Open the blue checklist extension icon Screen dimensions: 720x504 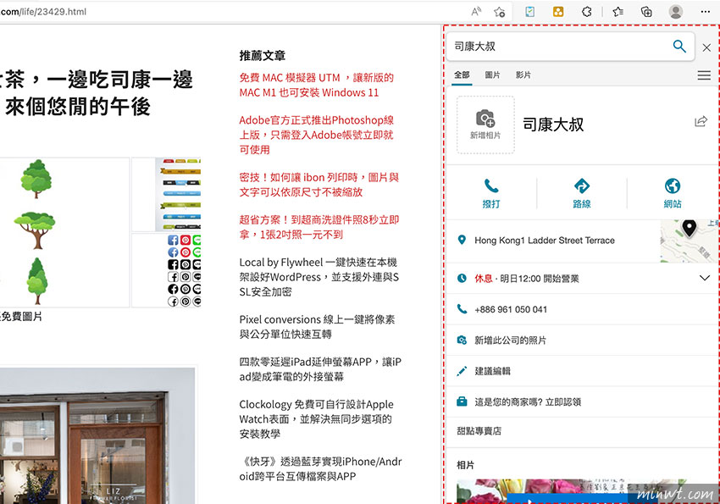(x=530, y=12)
